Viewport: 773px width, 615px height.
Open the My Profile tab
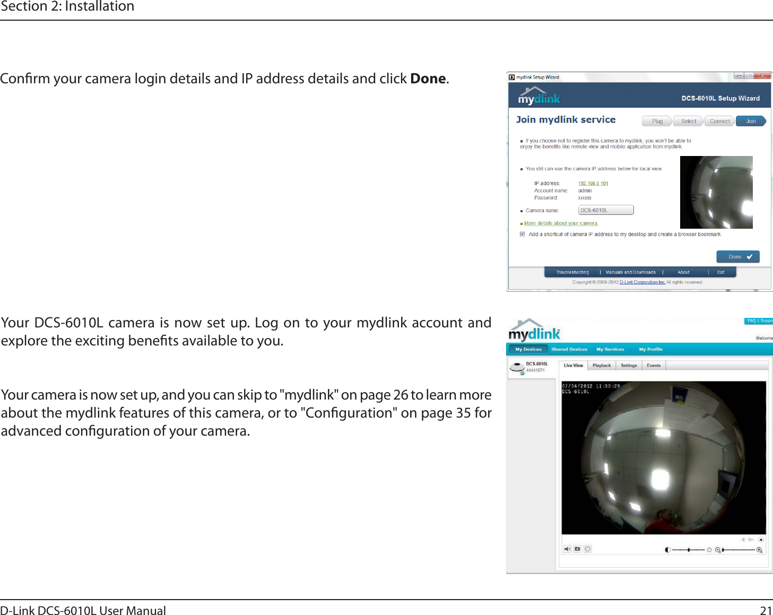pyautogui.click(x=650, y=349)
